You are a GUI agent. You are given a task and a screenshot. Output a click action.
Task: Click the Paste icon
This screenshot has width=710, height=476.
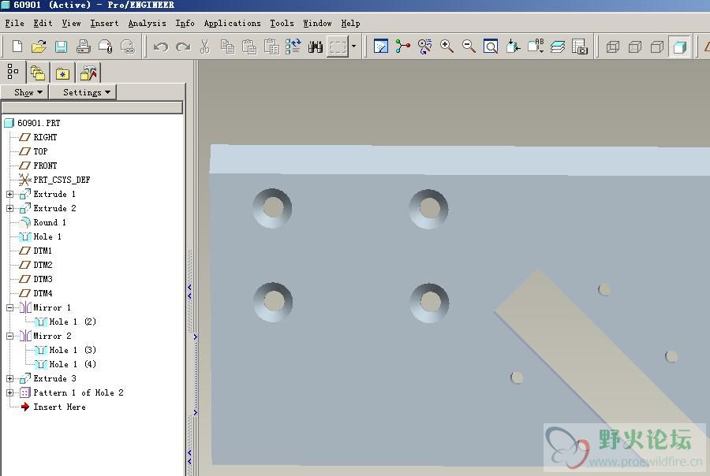(249, 46)
